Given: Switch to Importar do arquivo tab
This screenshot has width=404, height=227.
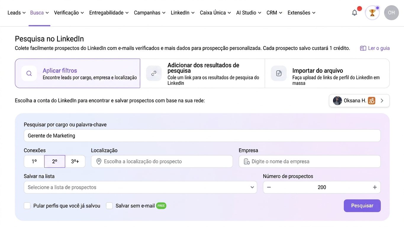Looking at the screenshot, I should 327,73.
